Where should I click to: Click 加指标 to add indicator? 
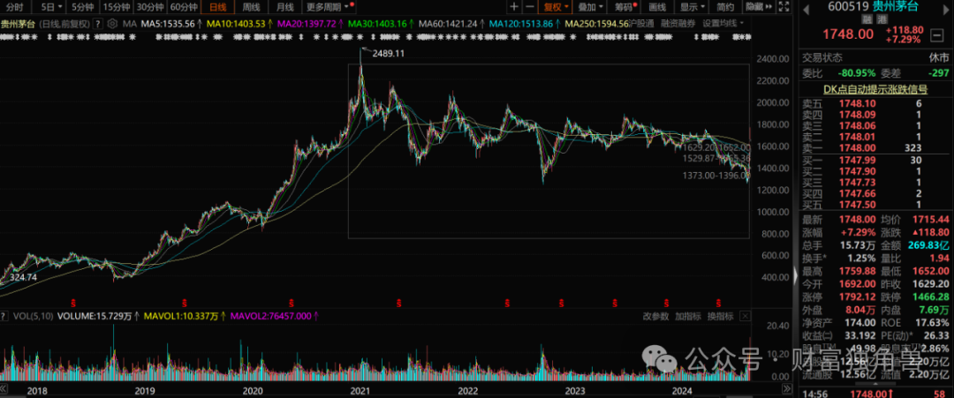pyautogui.click(x=688, y=316)
